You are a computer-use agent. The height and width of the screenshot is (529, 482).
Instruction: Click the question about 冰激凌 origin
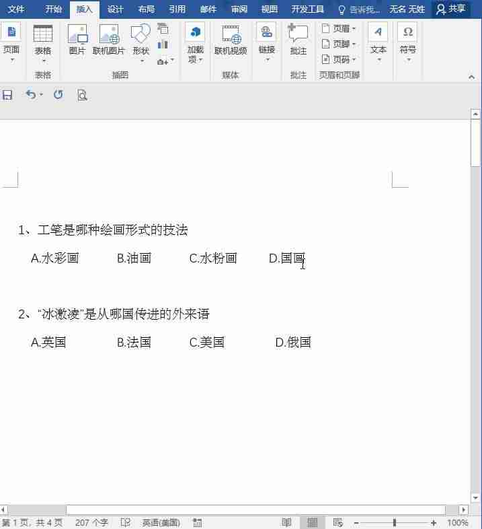pos(114,314)
